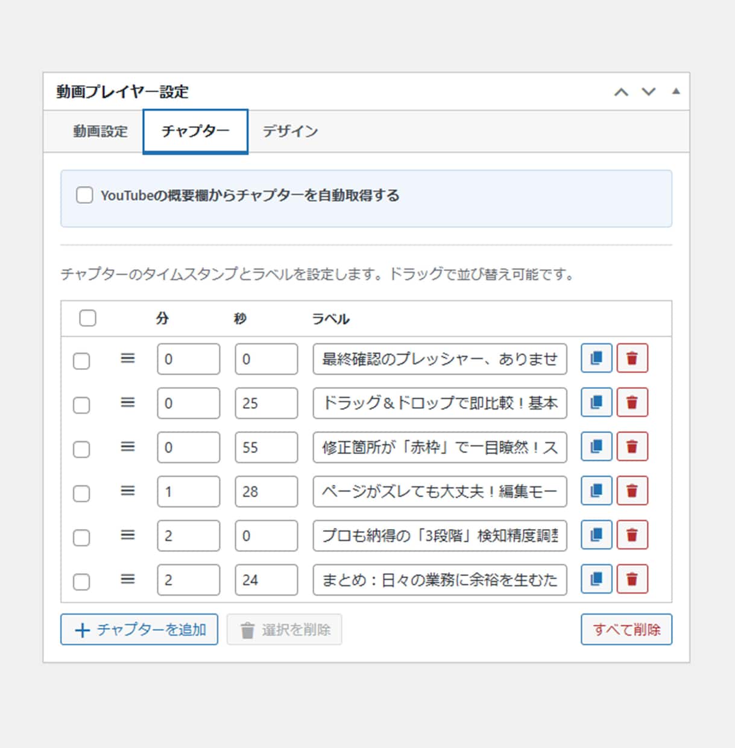Viewport: 735px width, 748px height.
Task: Duplicate the まとめ chapter row
Action: tap(596, 578)
